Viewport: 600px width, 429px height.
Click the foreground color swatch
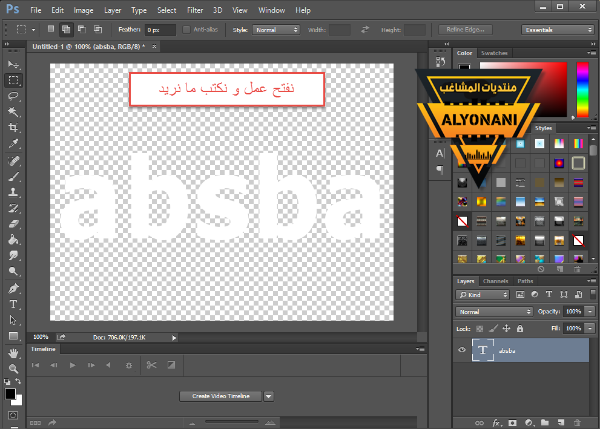pos(10,395)
